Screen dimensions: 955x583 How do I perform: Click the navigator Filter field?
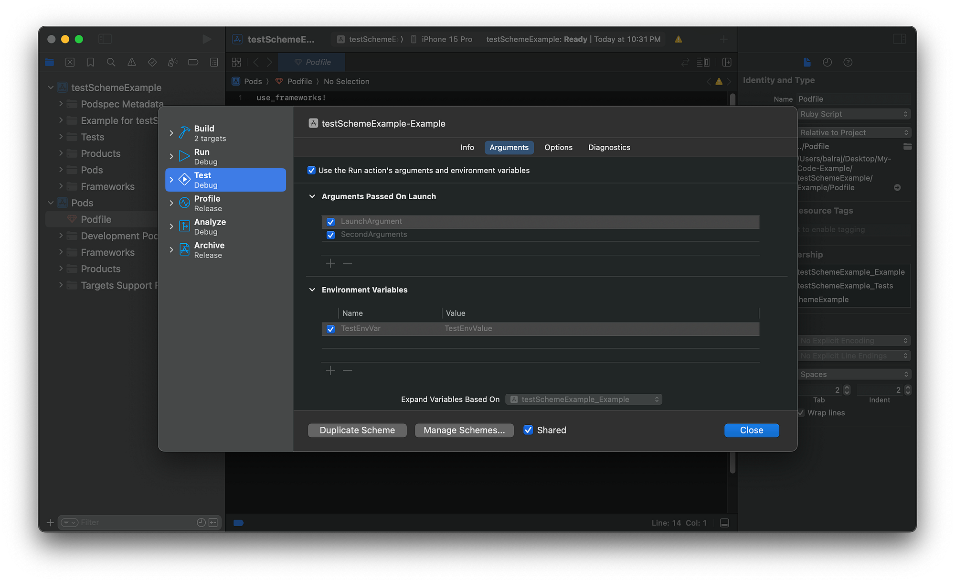139,522
